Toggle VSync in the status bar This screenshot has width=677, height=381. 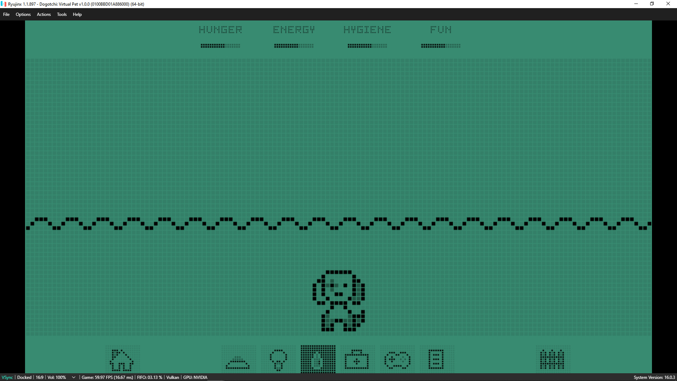pos(7,377)
